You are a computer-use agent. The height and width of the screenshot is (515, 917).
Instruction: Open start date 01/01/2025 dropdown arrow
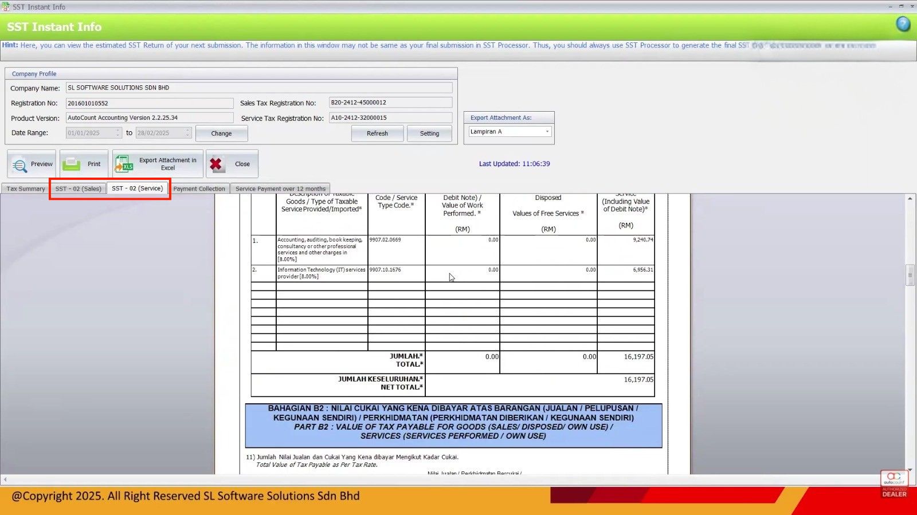point(118,133)
